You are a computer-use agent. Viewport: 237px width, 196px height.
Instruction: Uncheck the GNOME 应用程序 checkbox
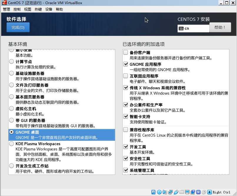tap(126, 64)
